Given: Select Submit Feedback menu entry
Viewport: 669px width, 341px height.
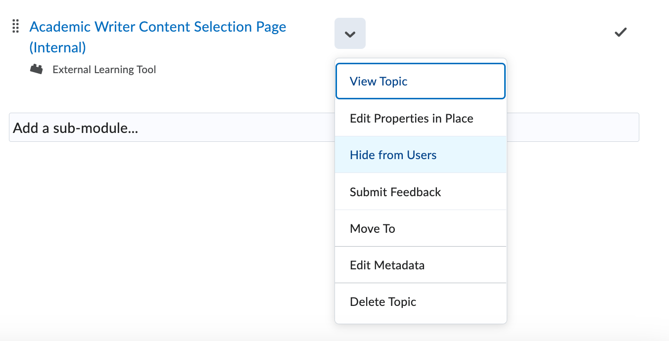Looking at the screenshot, I should (x=421, y=192).
